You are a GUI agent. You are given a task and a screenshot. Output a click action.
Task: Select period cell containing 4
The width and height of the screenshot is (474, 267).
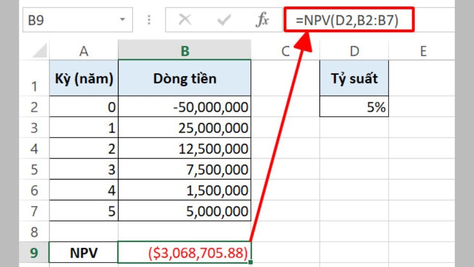(84, 190)
